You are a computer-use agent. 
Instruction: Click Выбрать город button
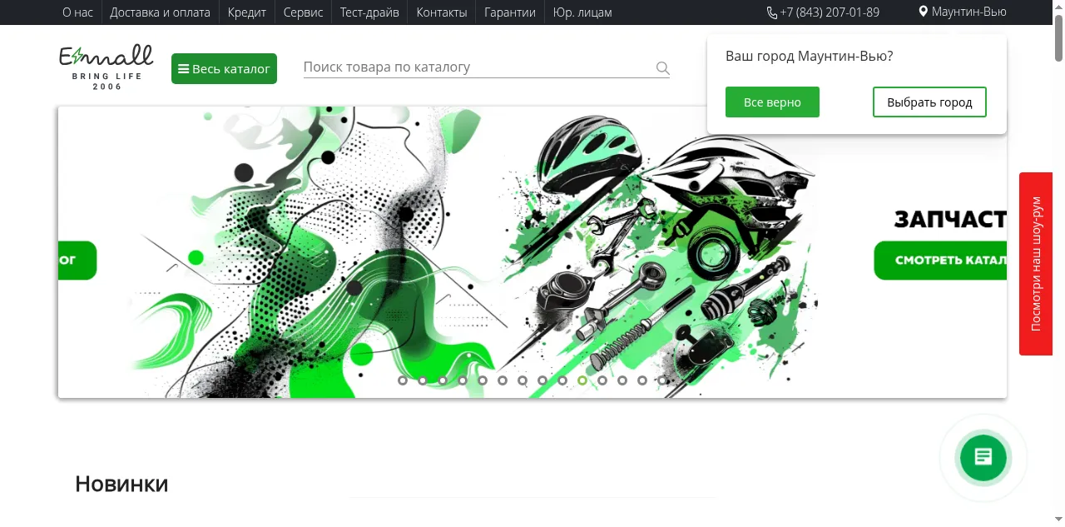pyautogui.click(x=929, y=102)
